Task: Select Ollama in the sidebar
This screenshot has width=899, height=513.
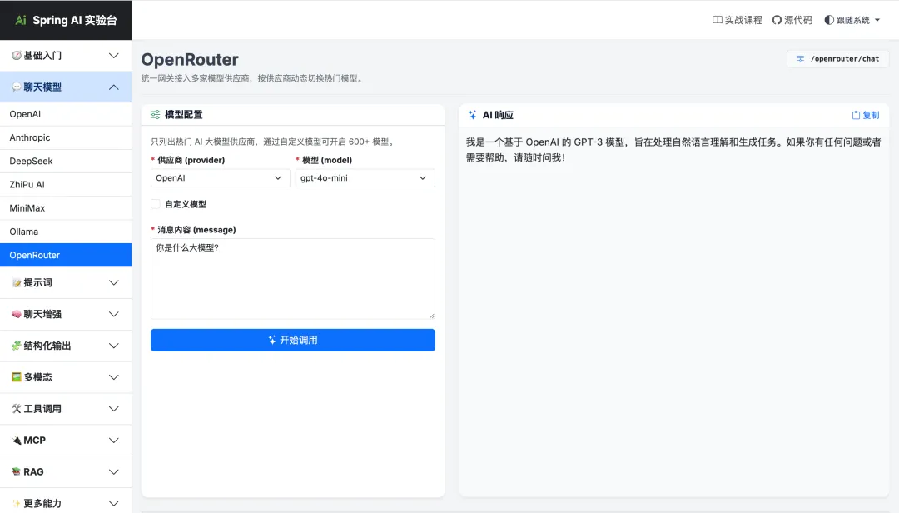Action: coord(66,232)
